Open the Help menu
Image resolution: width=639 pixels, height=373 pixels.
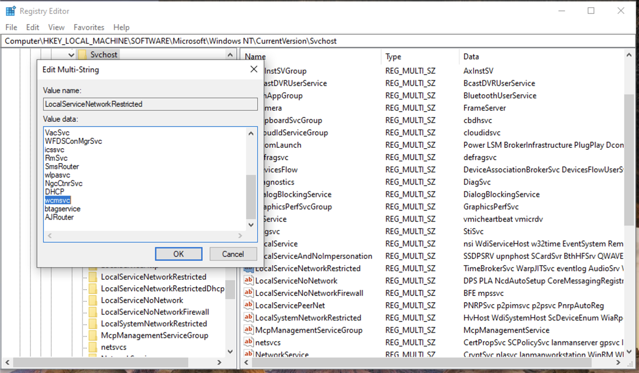tap(121, 27)
